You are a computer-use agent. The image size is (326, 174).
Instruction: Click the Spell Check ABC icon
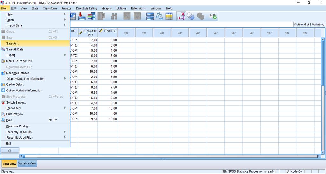213,16
